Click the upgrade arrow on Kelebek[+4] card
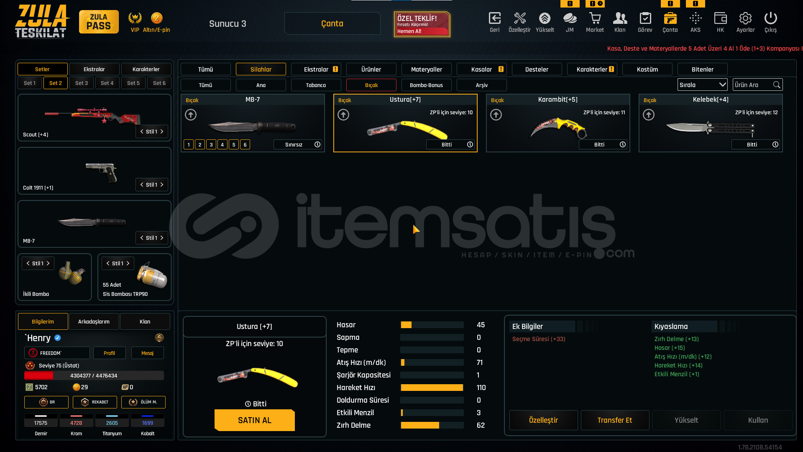This screenshot has width=803, height=452. [x=649, y=115]
